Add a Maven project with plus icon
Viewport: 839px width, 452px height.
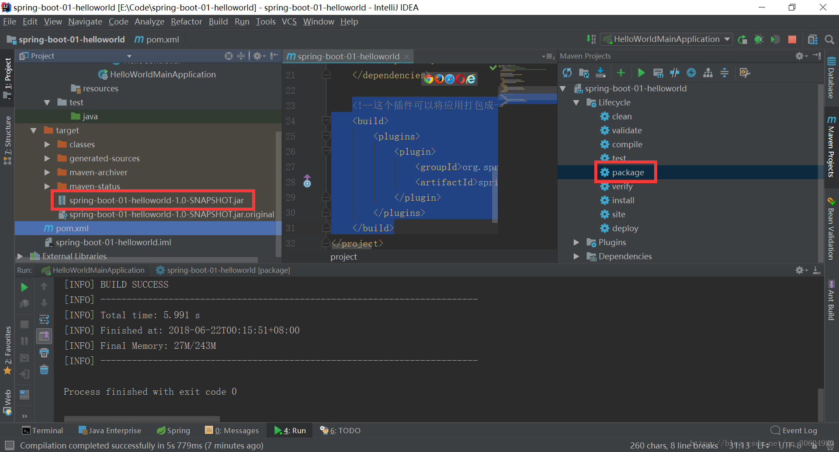(621, 73)
